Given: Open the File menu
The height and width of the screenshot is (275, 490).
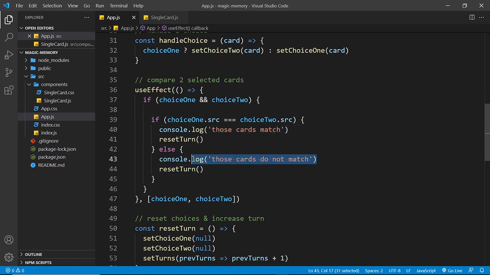Looking at the screenshot, I should click(19, 6).
